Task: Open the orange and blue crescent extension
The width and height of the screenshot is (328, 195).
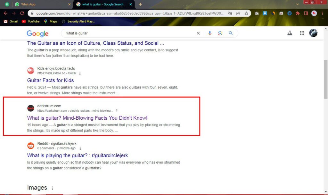Action: [273, 13]
